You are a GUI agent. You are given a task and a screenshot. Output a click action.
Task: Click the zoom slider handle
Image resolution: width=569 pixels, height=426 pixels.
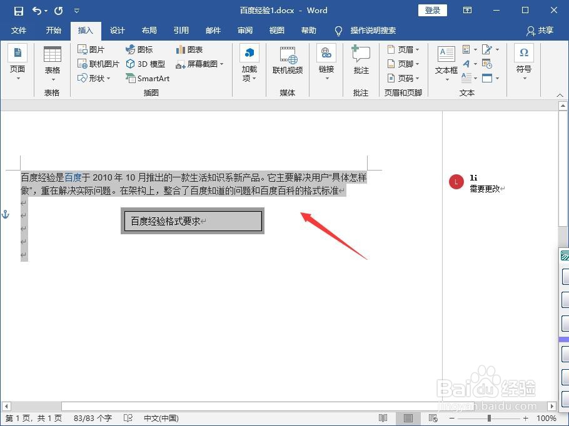(x=489, y=419)
